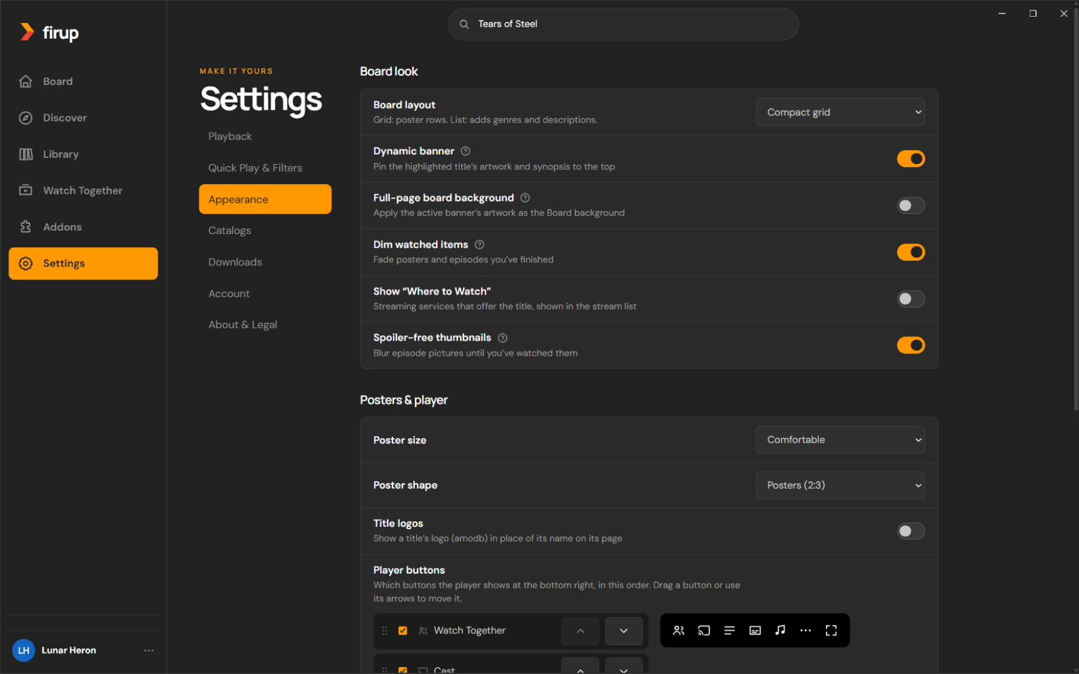Screen dimensions: 1079x674
Task: Show help for Dim watched items
Action: [x=479, y=245]
